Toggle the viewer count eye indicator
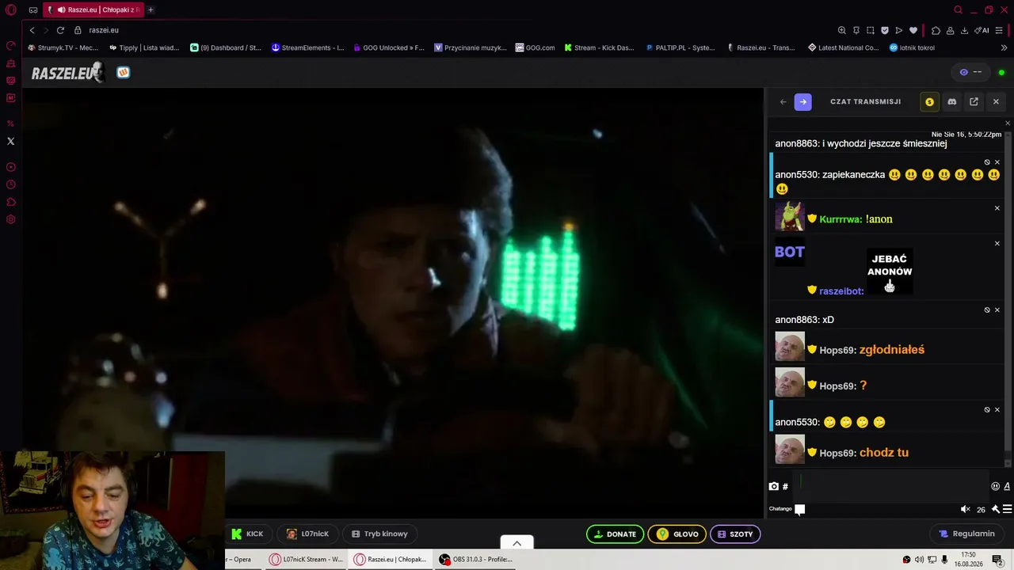Image resolution: width=1014 pixels, height=570 pixels. coord(970,72)
